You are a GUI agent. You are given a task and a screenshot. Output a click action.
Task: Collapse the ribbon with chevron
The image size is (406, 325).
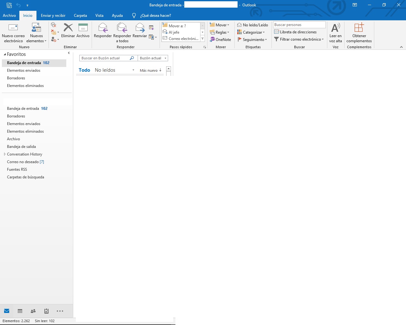[x=401, y=47]
